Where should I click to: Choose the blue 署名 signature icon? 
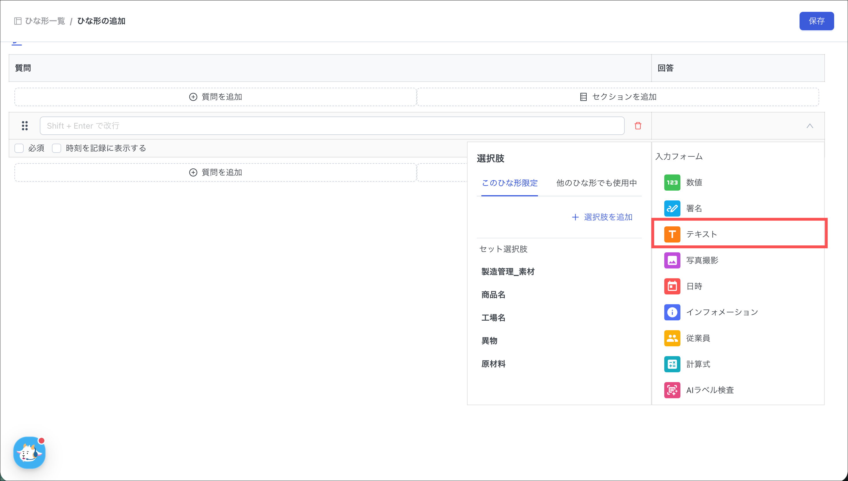(x=672, y=208)
